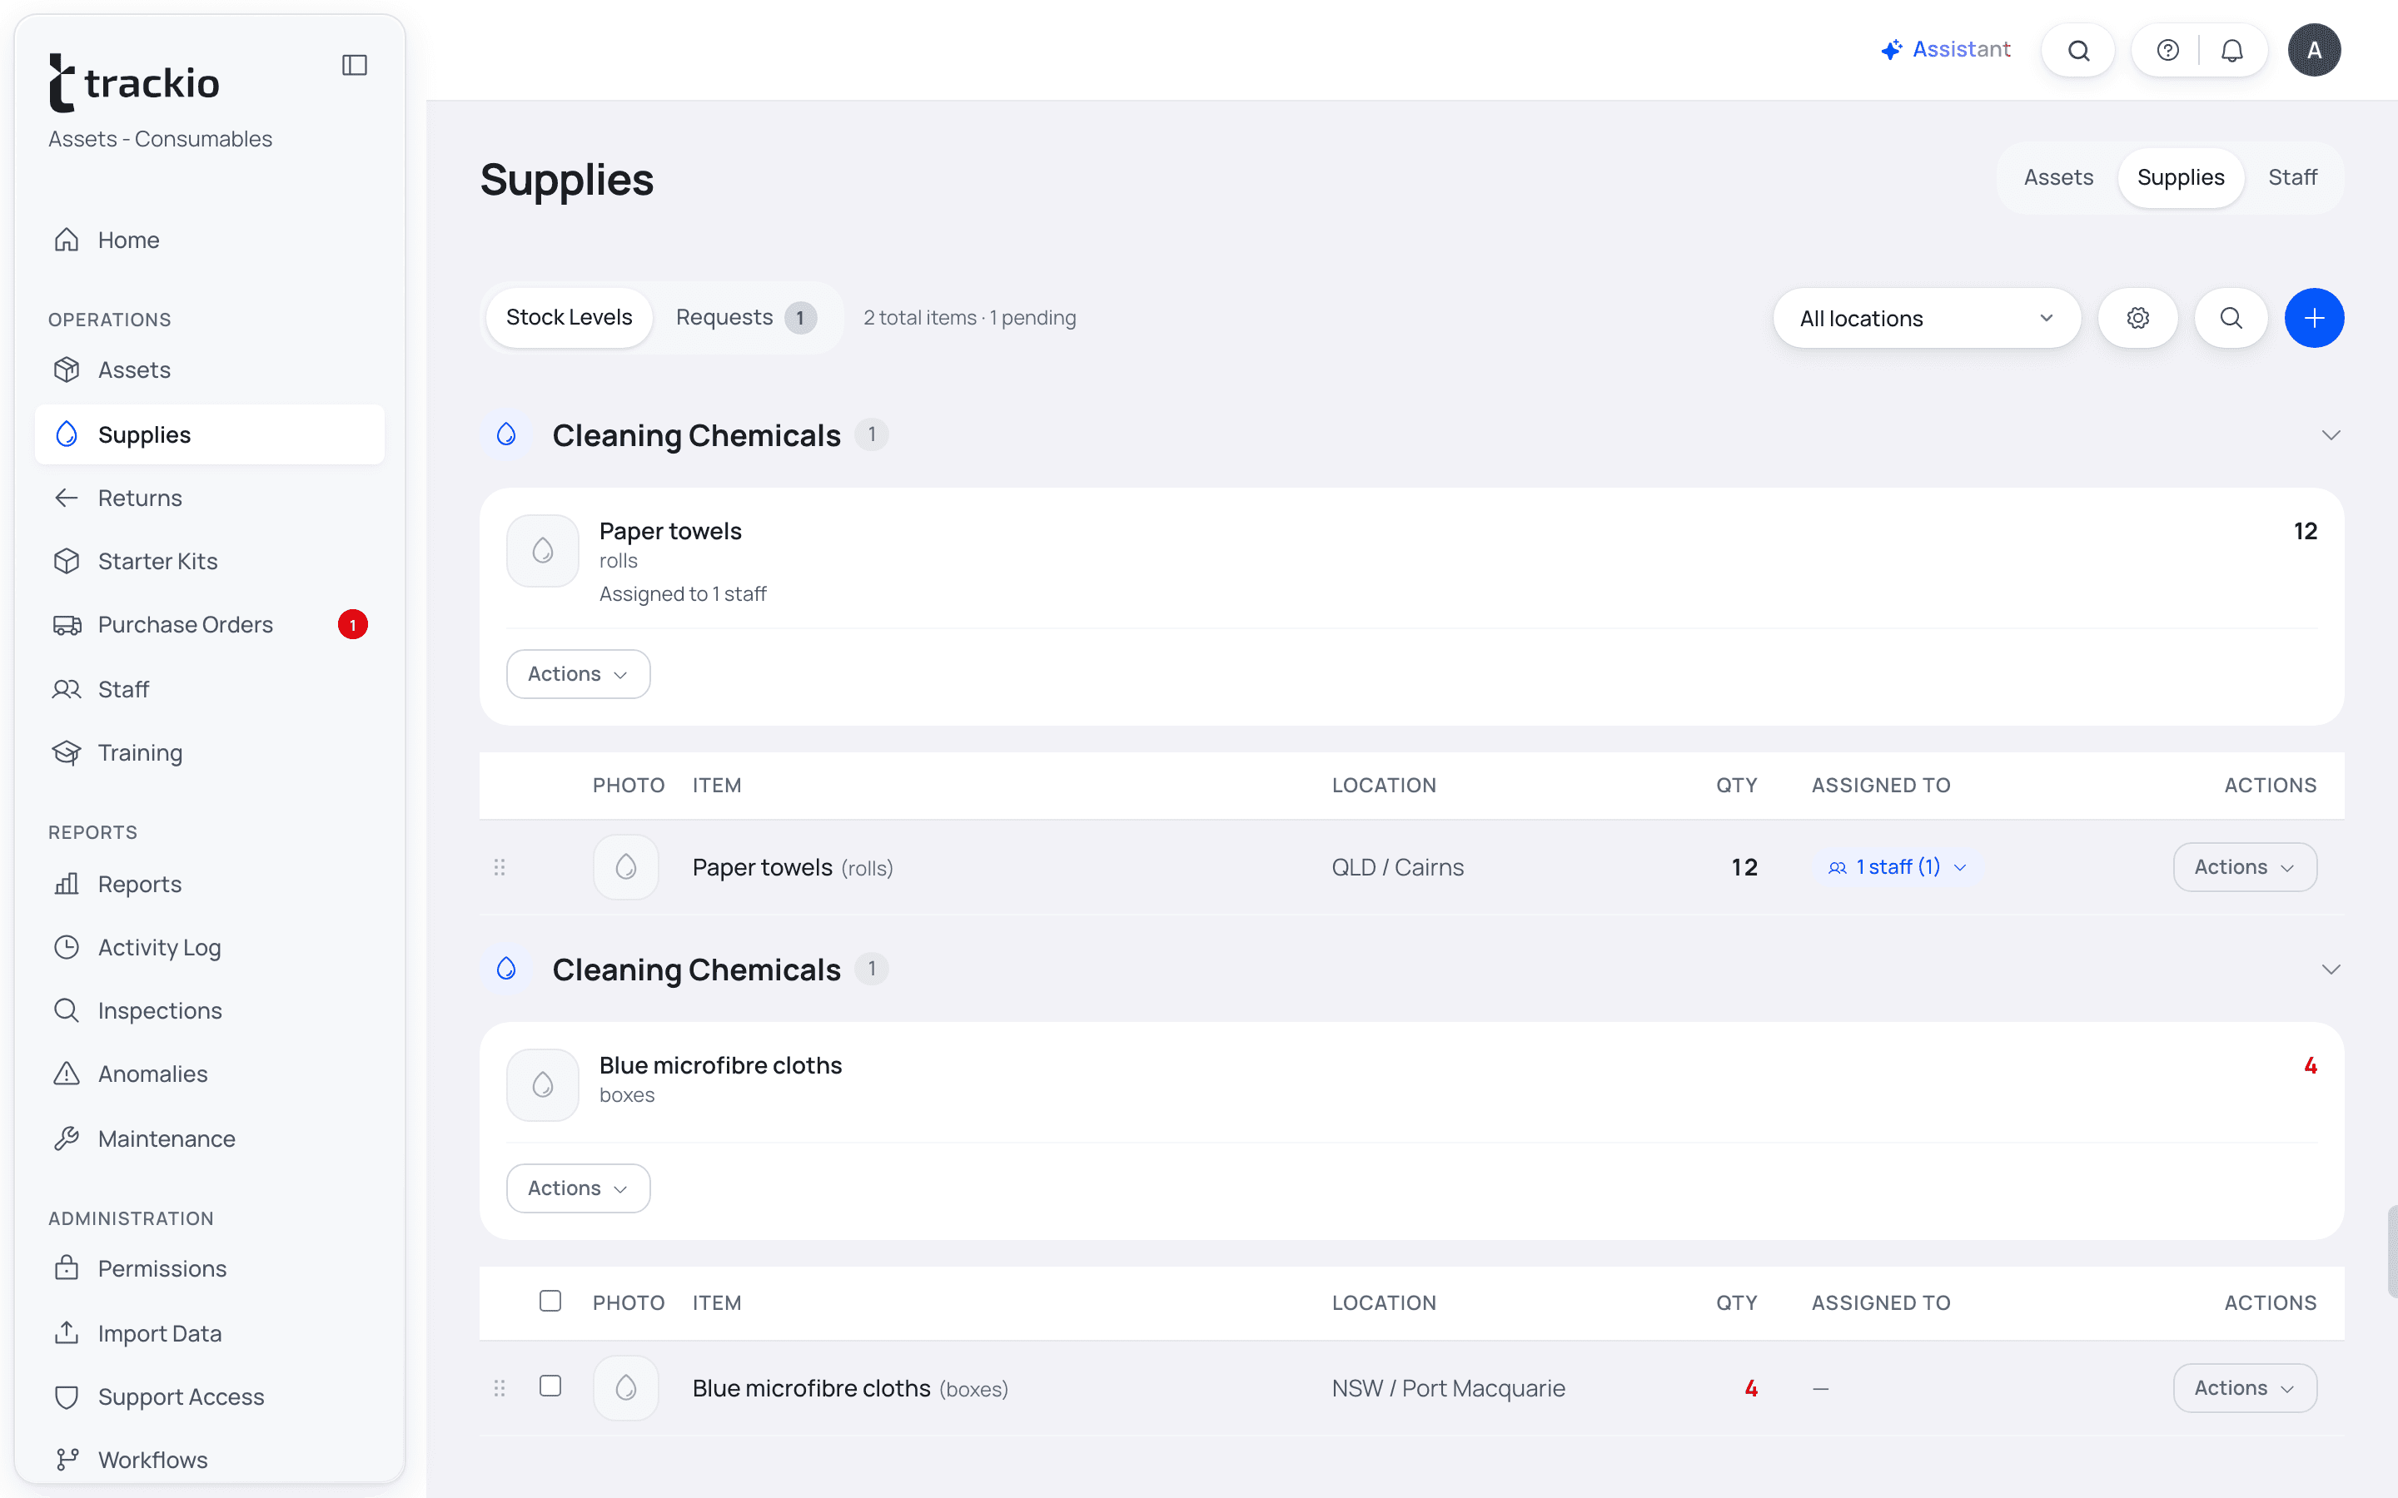Open the All locations dropdown
The width and height of the screenshot is (2398, 1498).
(1927, 318)
